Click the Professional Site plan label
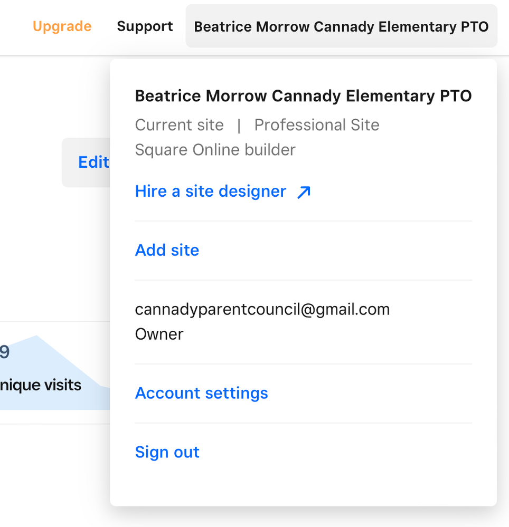 tap(316, 125)
